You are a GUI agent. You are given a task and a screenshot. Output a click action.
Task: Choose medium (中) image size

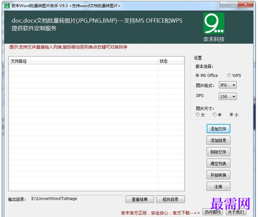pyautogui.click(x=214, y=114)
